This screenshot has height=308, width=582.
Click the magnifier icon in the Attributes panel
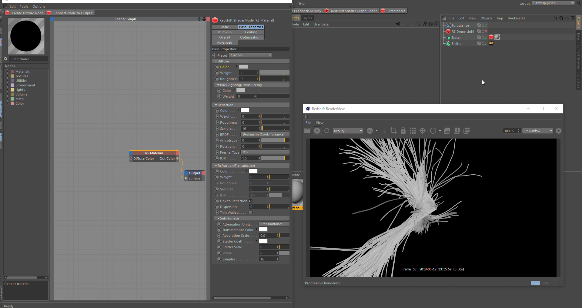click(418, 24)
